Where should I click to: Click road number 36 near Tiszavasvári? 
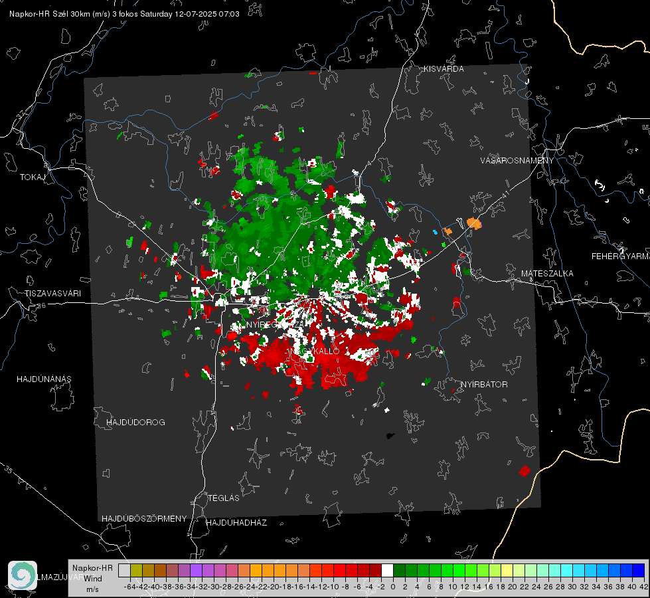click(x=41, y=306)
